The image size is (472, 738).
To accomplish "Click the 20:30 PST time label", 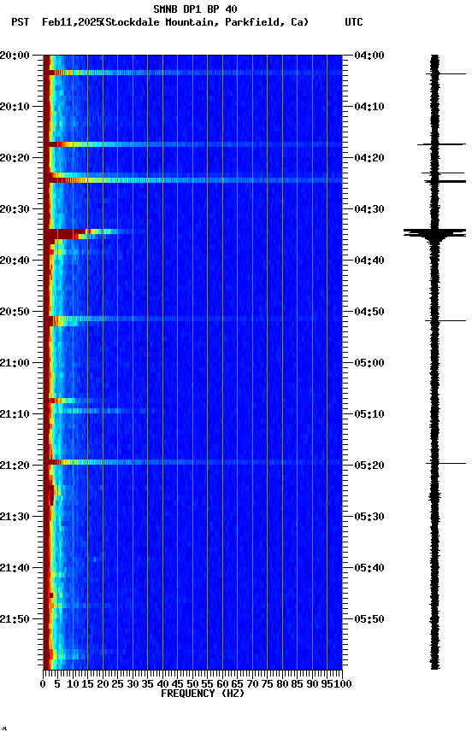I will (x=15, y=209).
